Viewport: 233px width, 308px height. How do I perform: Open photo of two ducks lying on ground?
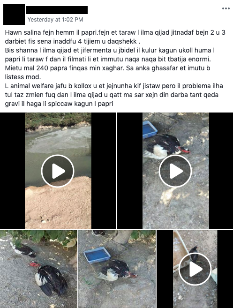point(39,269)
